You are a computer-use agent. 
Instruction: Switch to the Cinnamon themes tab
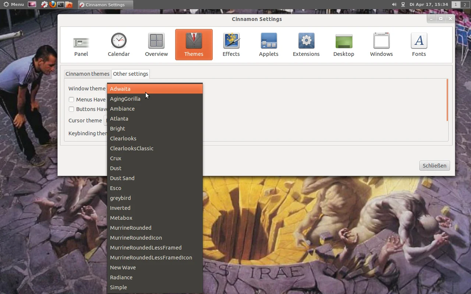(87, 74)
